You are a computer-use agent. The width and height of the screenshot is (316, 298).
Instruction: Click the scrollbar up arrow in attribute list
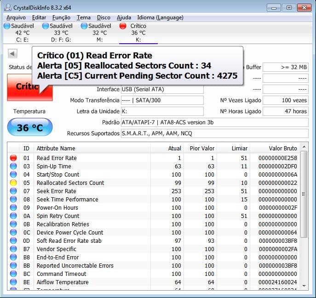(x=304, y=147)
